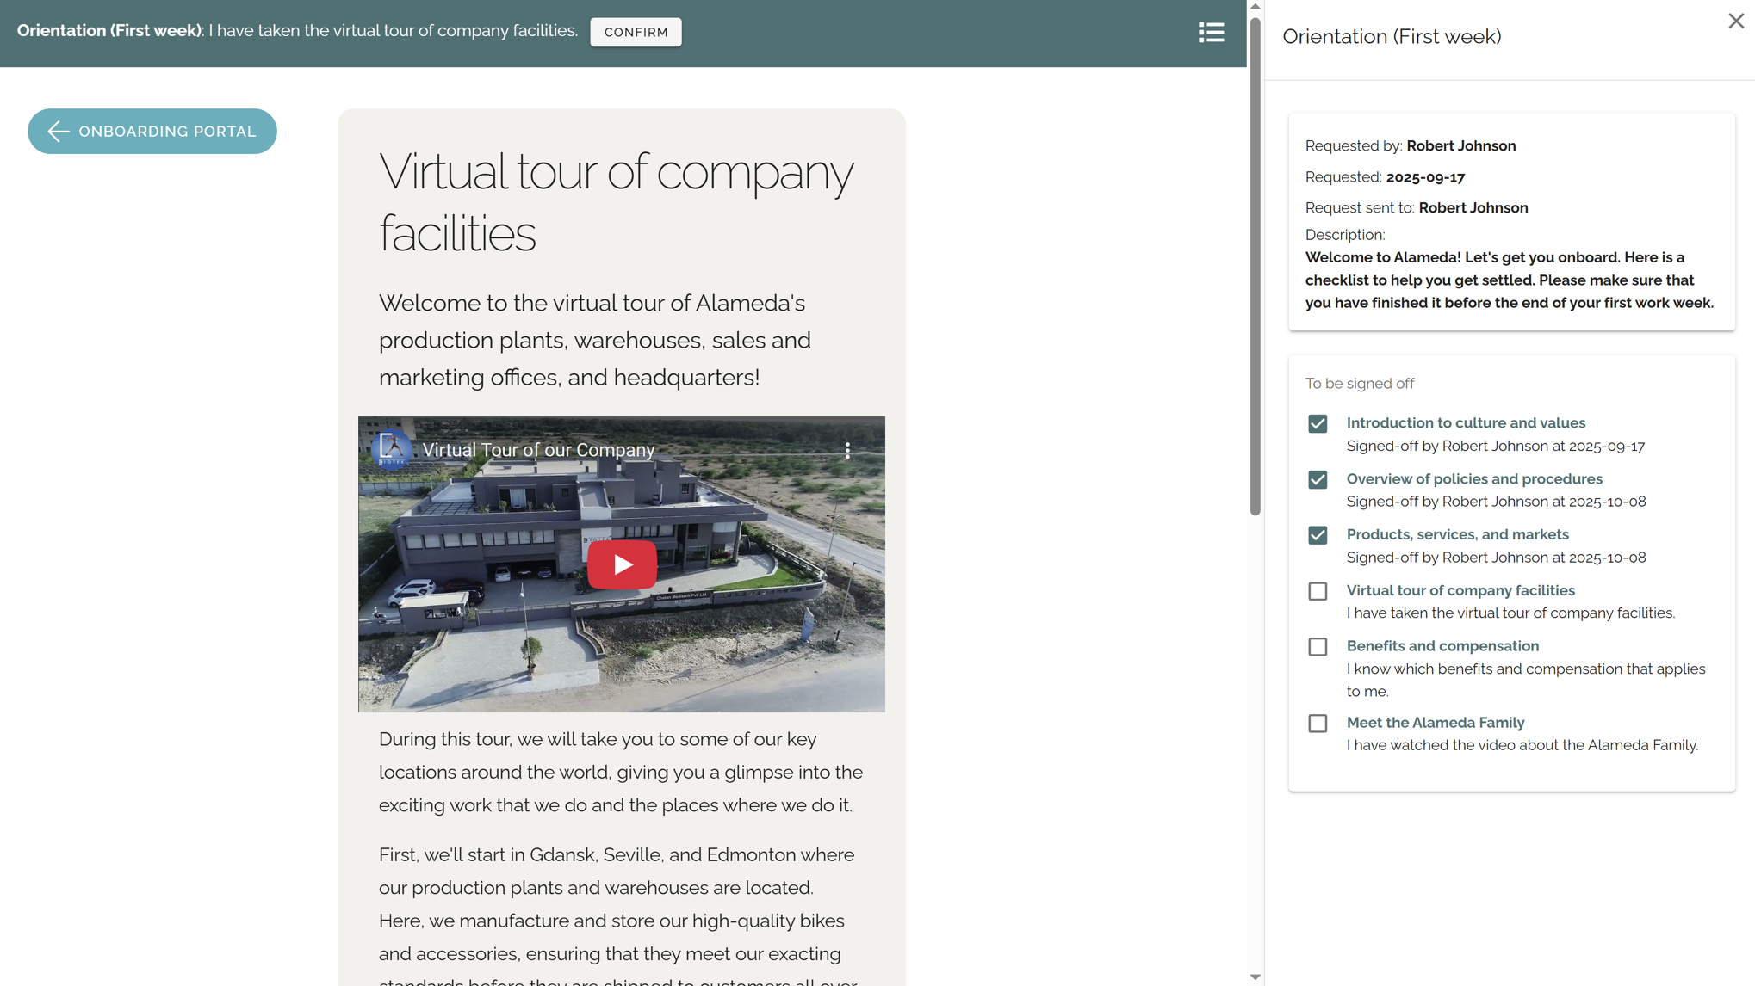Click the scrollbar up arrow
This screenshot has height=986, width=1755.
[x=1255, y=7]
